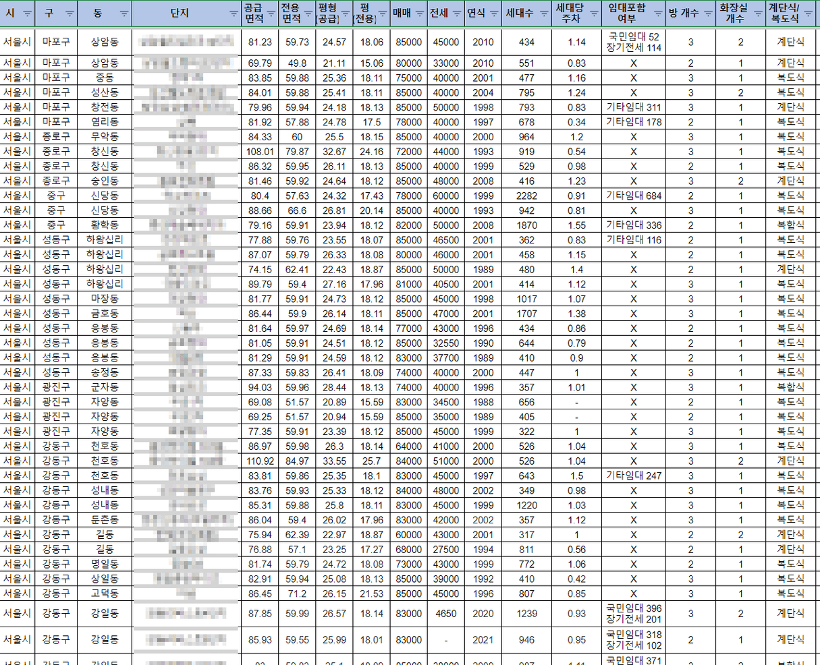Open the filter dropdown for 화장실 개수 column
The width and height of the screenshot is (820, 665).
pyautogui.click(x=759, y=13)
